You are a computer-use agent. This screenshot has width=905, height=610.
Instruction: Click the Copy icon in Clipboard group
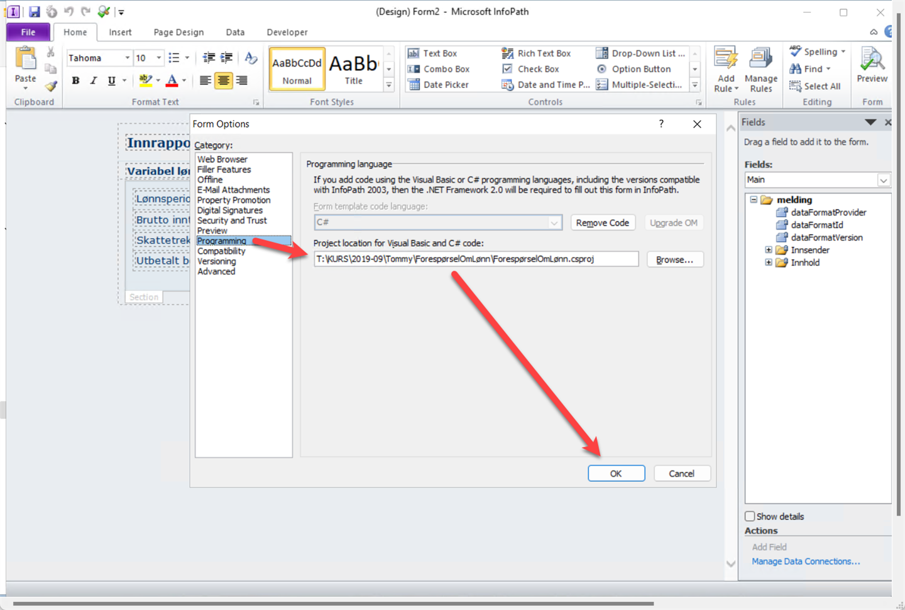[51, 68]
